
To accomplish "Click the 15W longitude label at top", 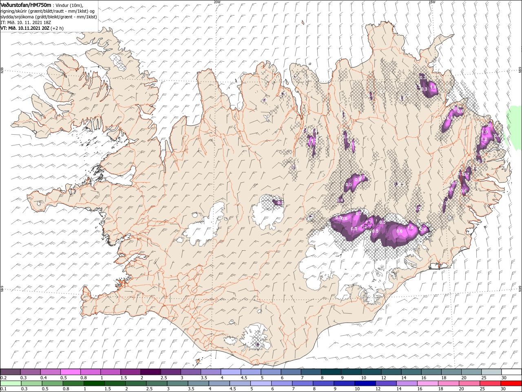I will [432, 2].
